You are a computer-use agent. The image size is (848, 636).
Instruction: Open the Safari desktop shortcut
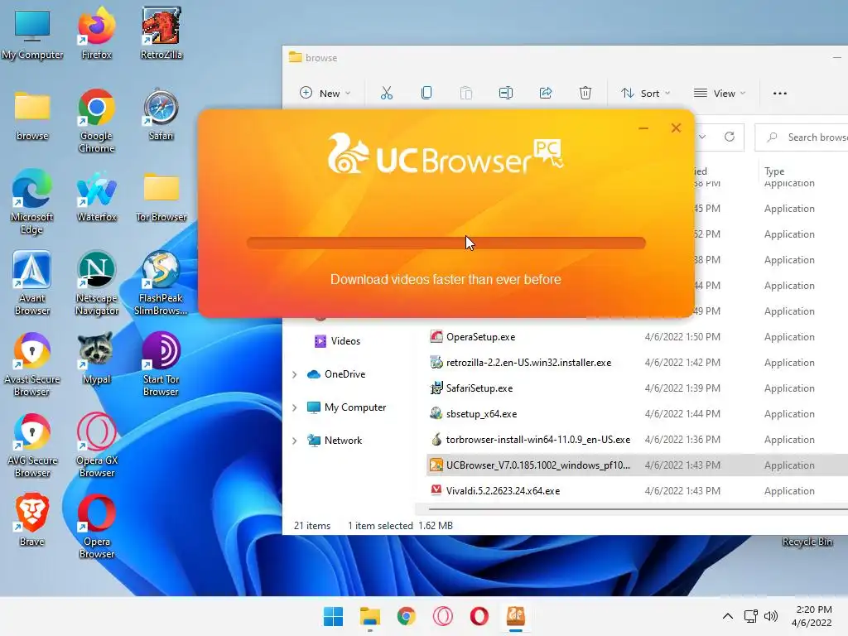161,114
